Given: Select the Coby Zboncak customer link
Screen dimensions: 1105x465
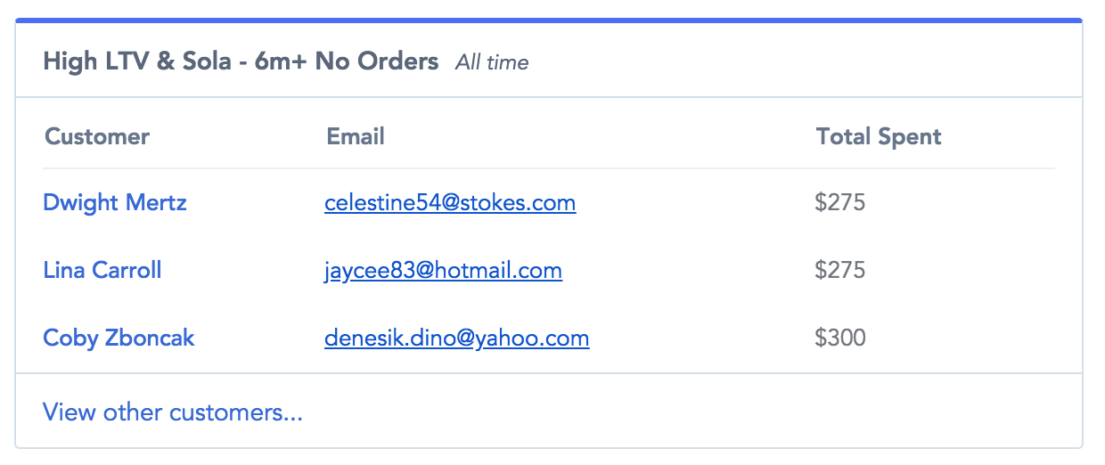Looking at the screenshot, I should [119, 339].
